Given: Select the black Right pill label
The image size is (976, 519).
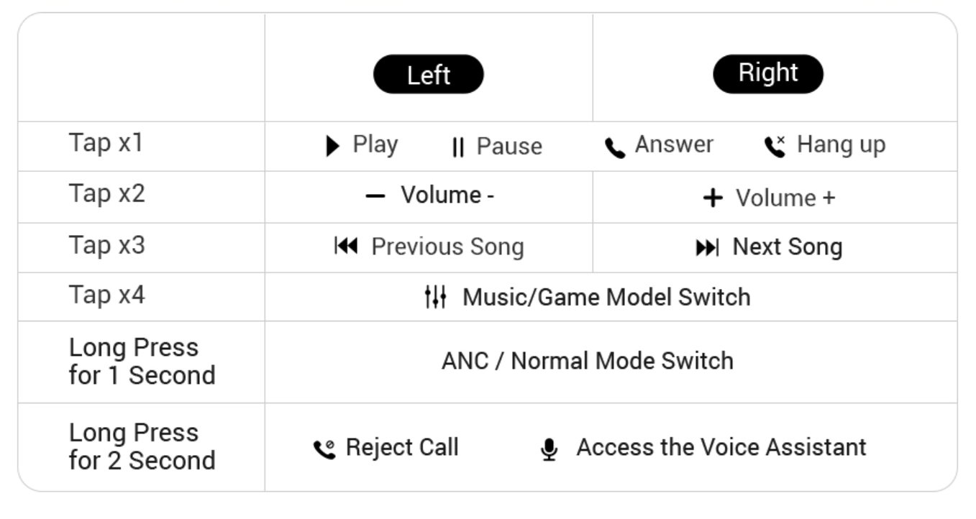Looking at the screenshot, I should pyautogui.click(x=768, y=73).
